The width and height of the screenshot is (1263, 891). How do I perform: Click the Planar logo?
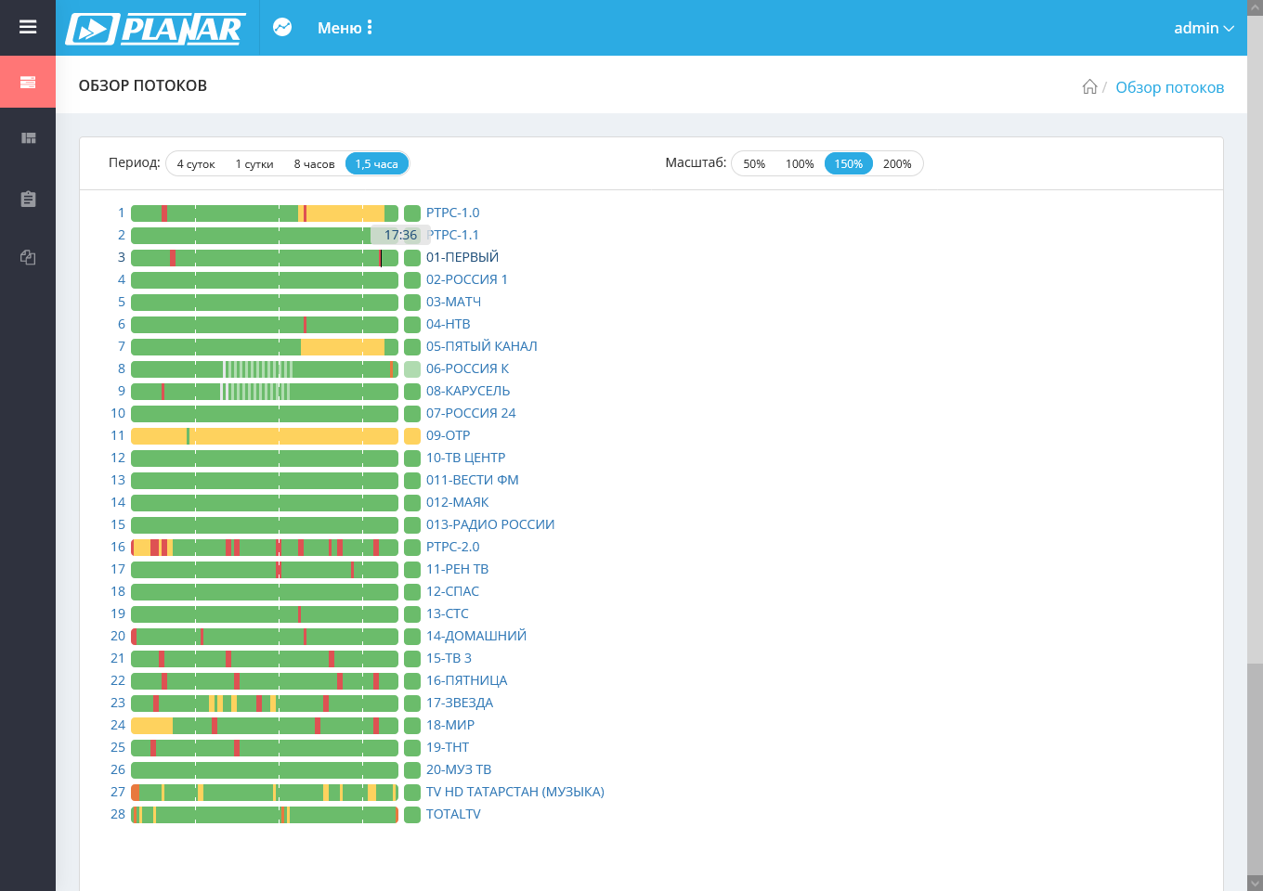point(156,29)
